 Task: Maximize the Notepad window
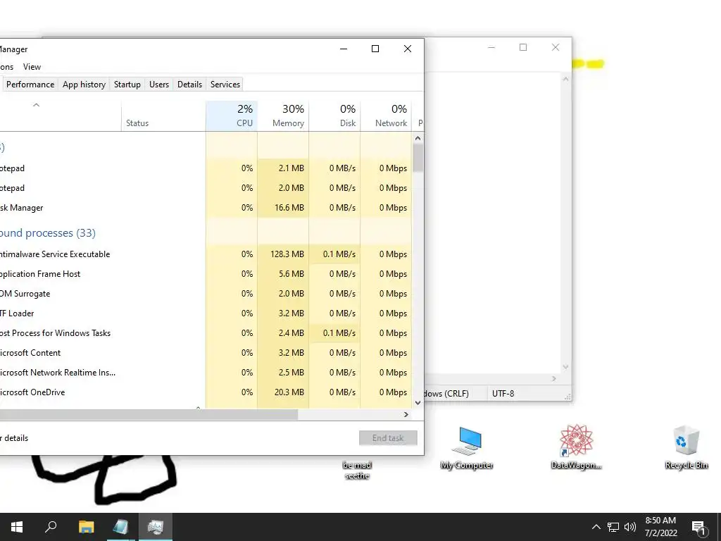point(523,47)
